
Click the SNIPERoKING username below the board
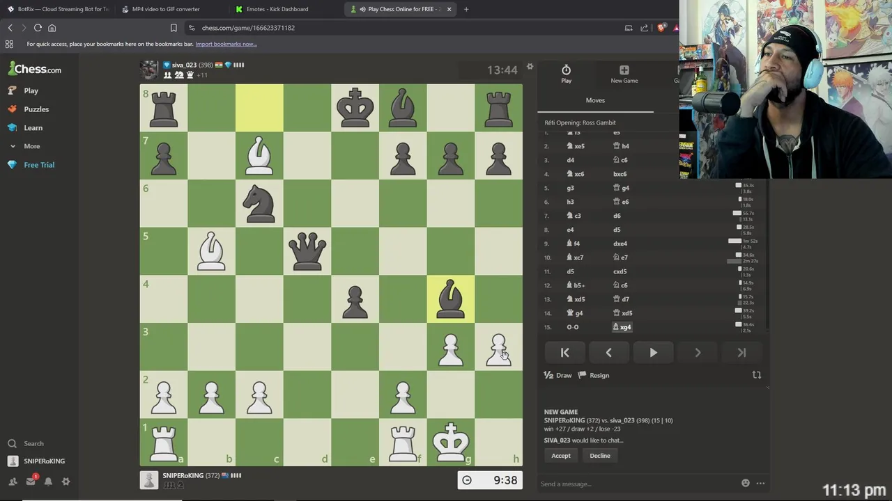tap(183, 475)
